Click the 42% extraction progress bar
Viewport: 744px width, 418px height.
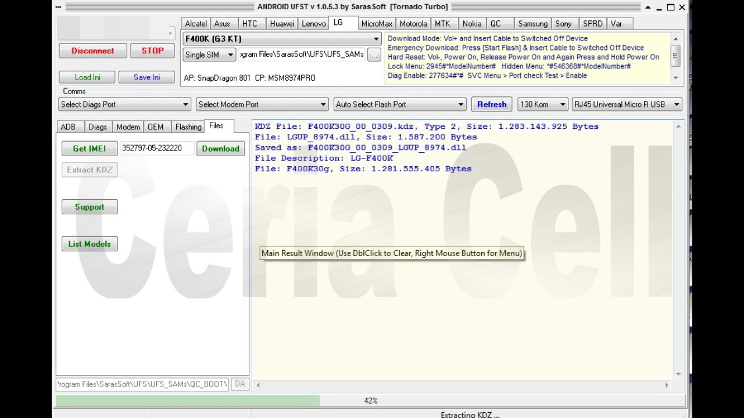370,401
